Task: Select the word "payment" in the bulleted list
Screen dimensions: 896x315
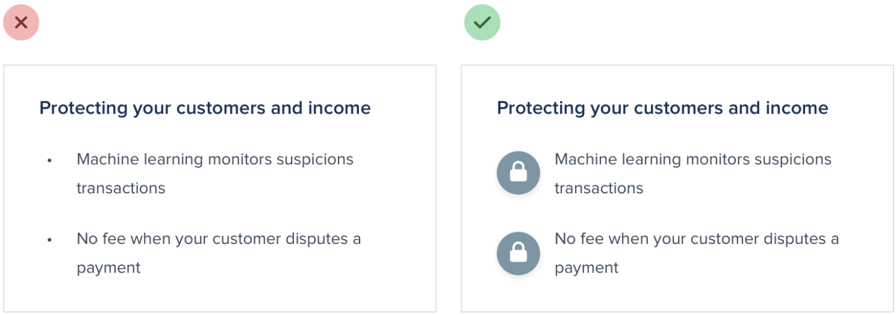Action: [x=108, y=268]
